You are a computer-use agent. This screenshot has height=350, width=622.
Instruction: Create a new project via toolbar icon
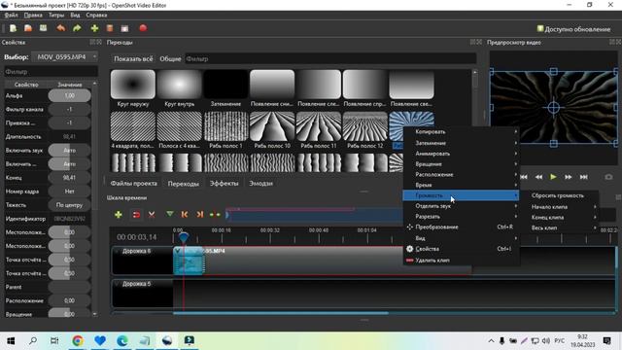pos(13,28)
